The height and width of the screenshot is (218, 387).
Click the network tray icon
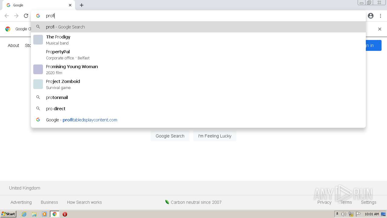pos(351,214)
